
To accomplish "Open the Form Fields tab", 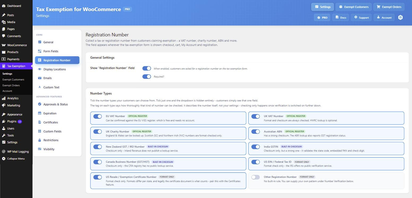I will point(57,51).
